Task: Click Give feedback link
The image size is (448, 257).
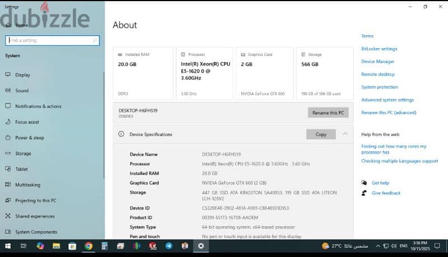Action: [x=386, y=193]
